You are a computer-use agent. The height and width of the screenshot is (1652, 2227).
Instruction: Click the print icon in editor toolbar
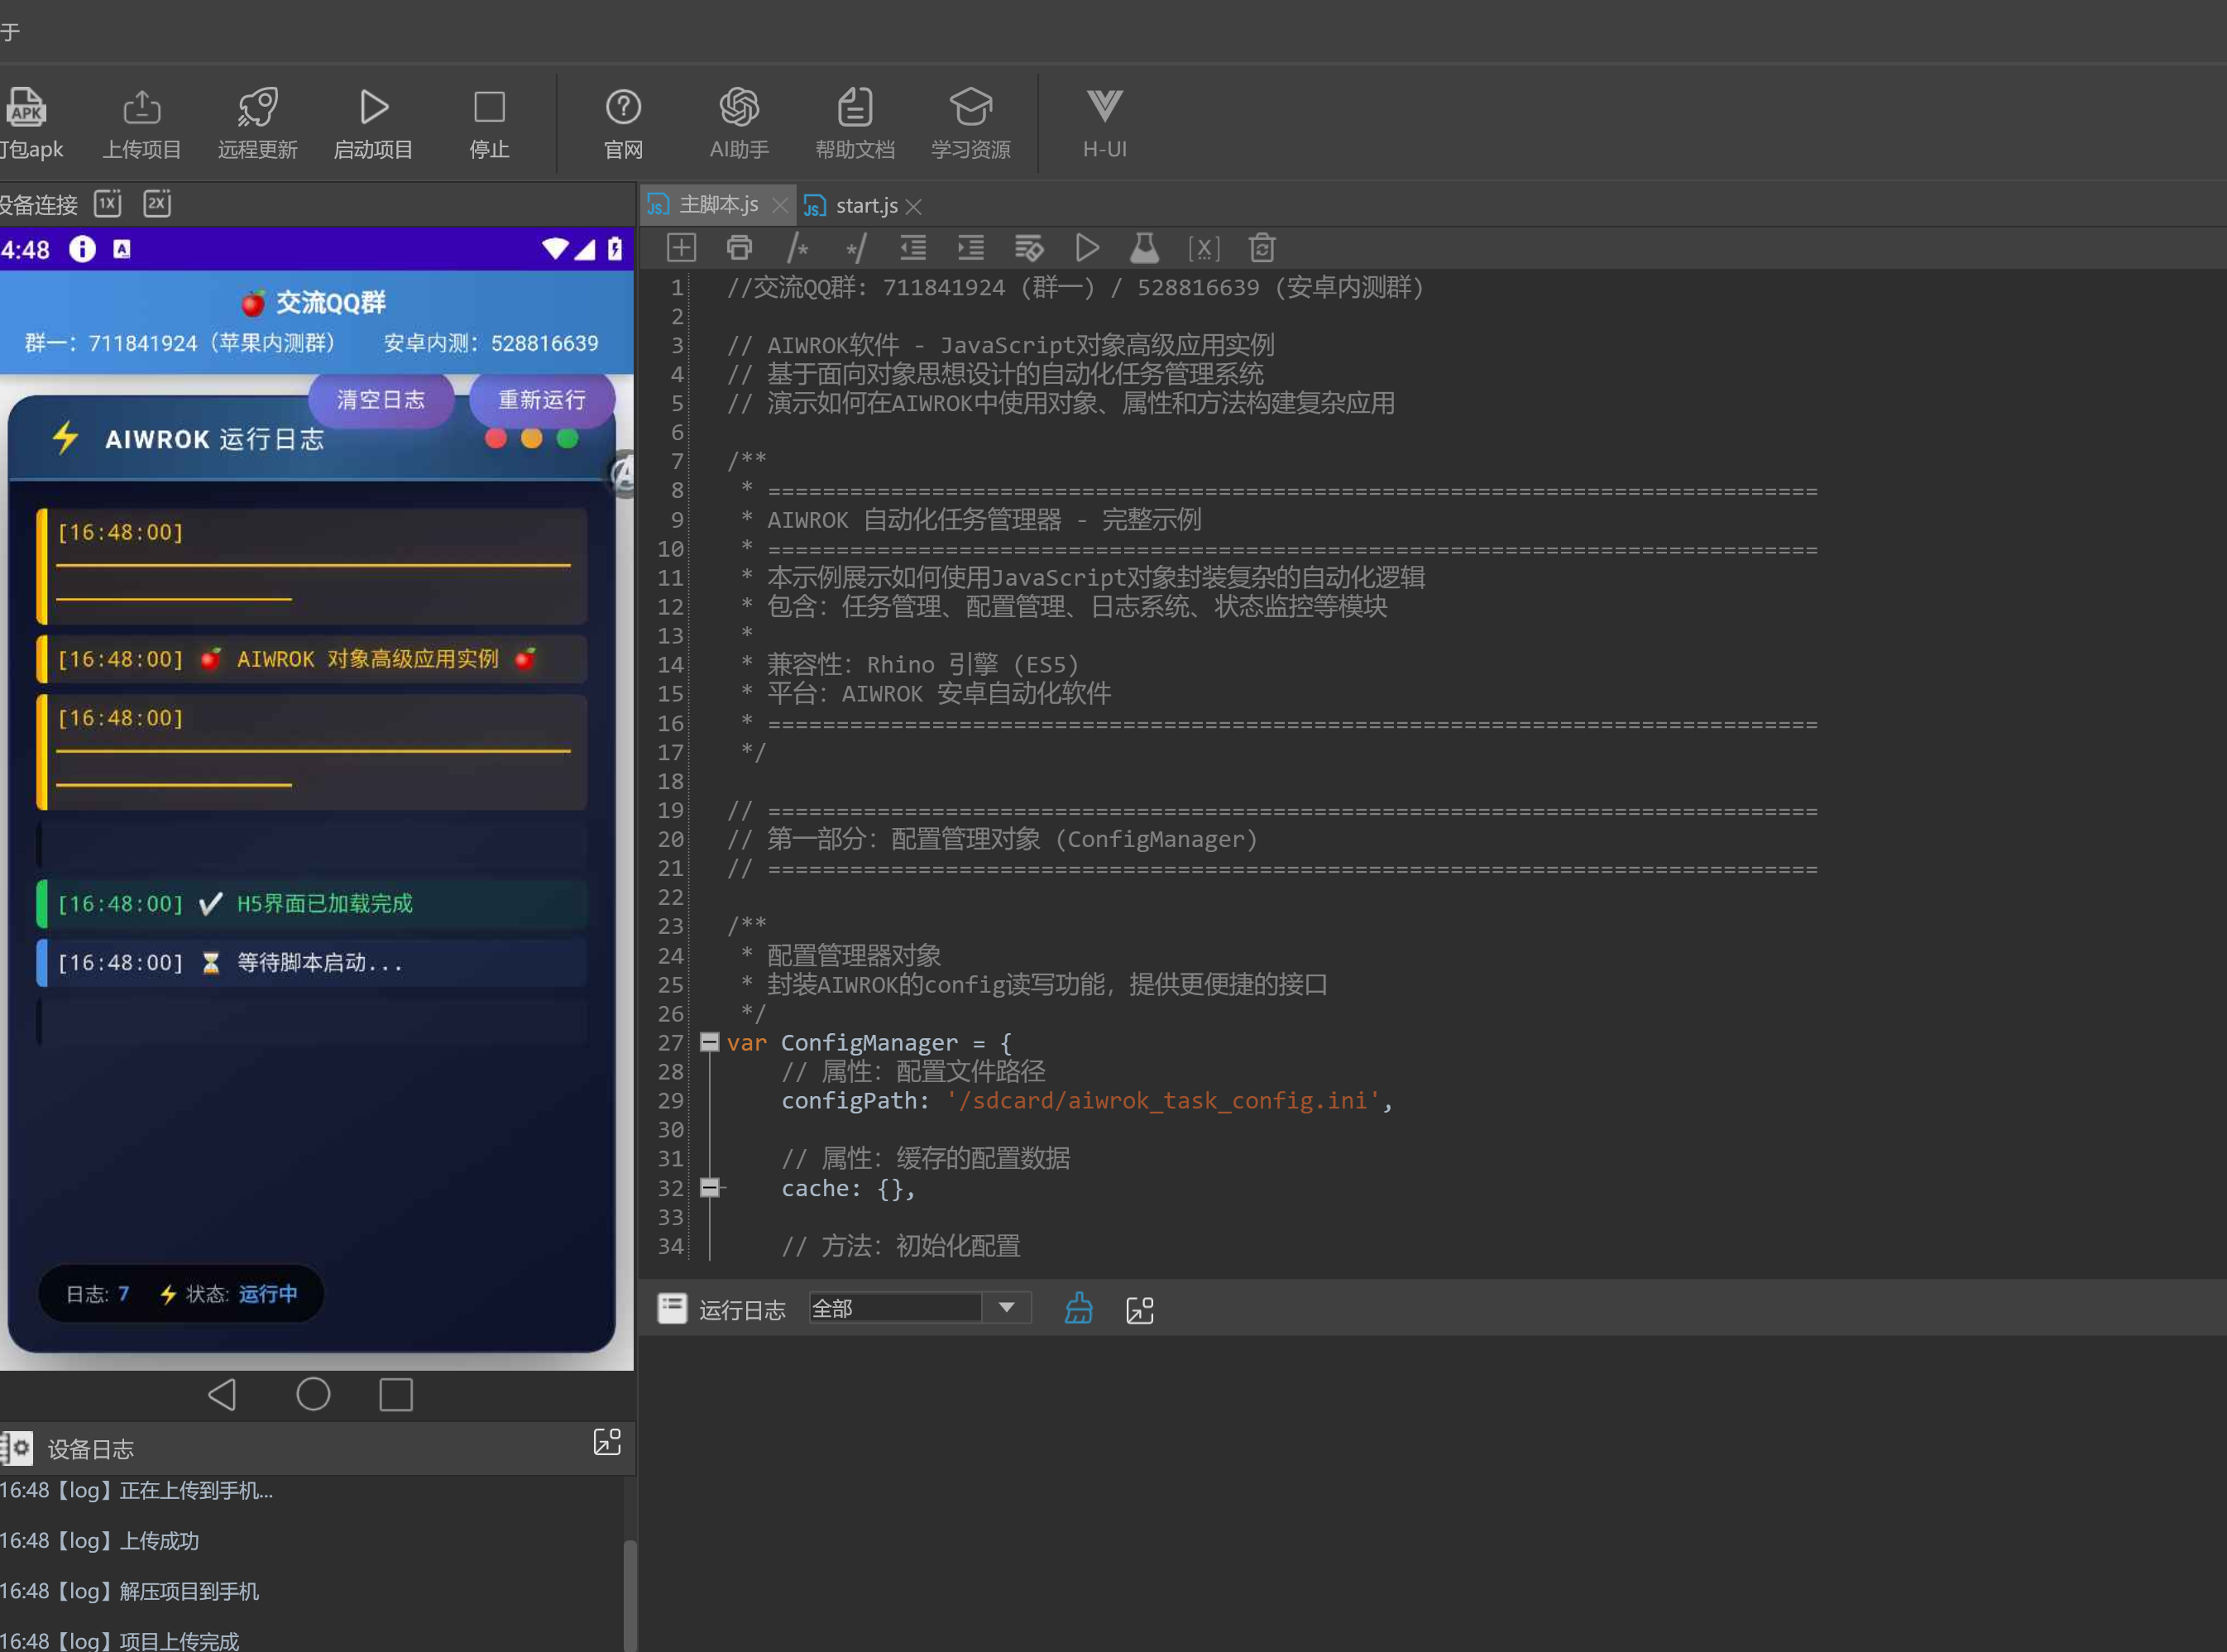(739, 247)
